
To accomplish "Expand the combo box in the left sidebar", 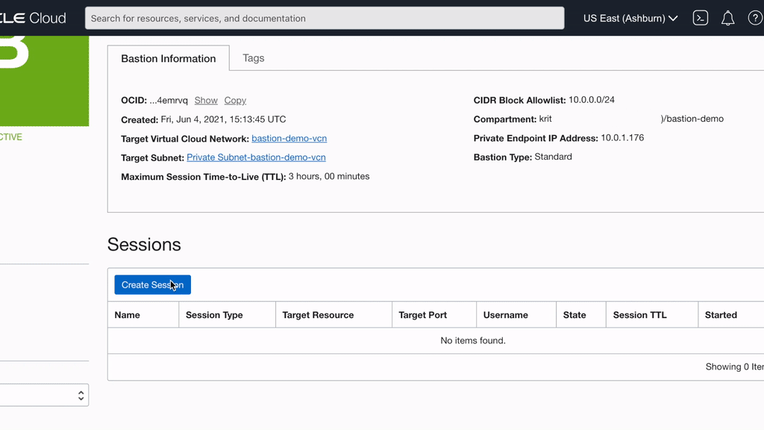I will pos(81,395).
